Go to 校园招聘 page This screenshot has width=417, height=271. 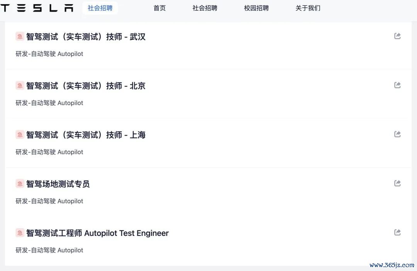click(256, 8)
